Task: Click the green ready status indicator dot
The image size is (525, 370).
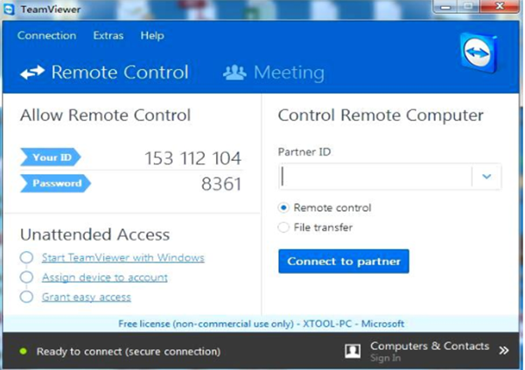Action: [24, 352]
